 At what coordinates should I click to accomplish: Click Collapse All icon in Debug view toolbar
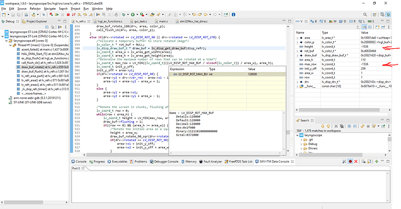(47, 27)
